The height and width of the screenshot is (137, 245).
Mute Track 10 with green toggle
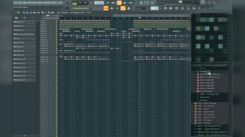(57, 40)
